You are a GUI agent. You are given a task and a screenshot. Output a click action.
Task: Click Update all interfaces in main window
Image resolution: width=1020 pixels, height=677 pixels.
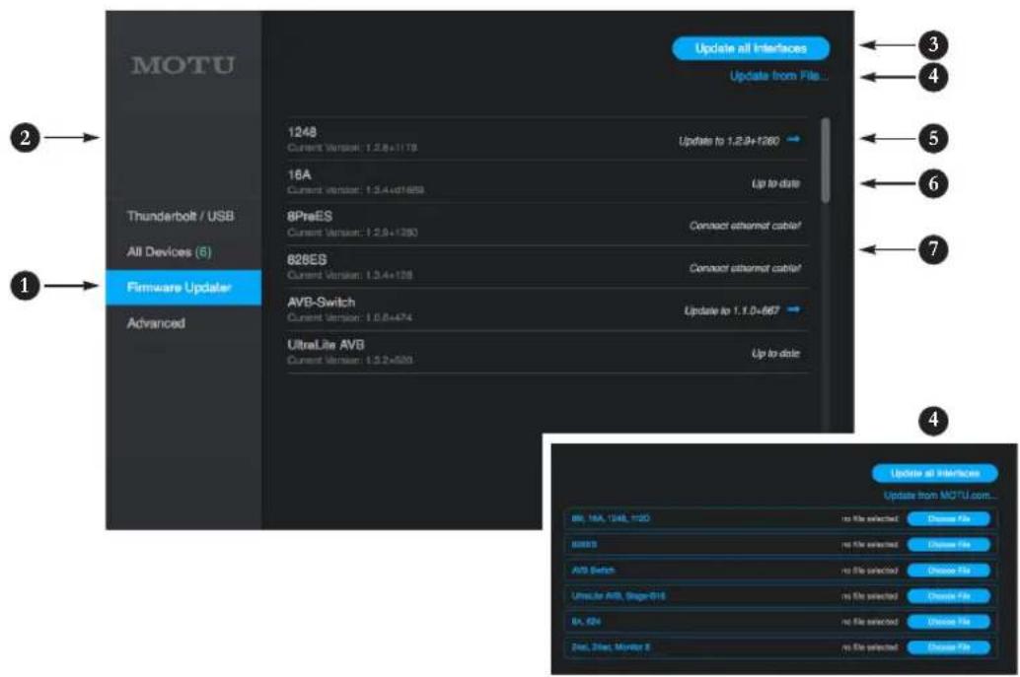pos(751,48)
